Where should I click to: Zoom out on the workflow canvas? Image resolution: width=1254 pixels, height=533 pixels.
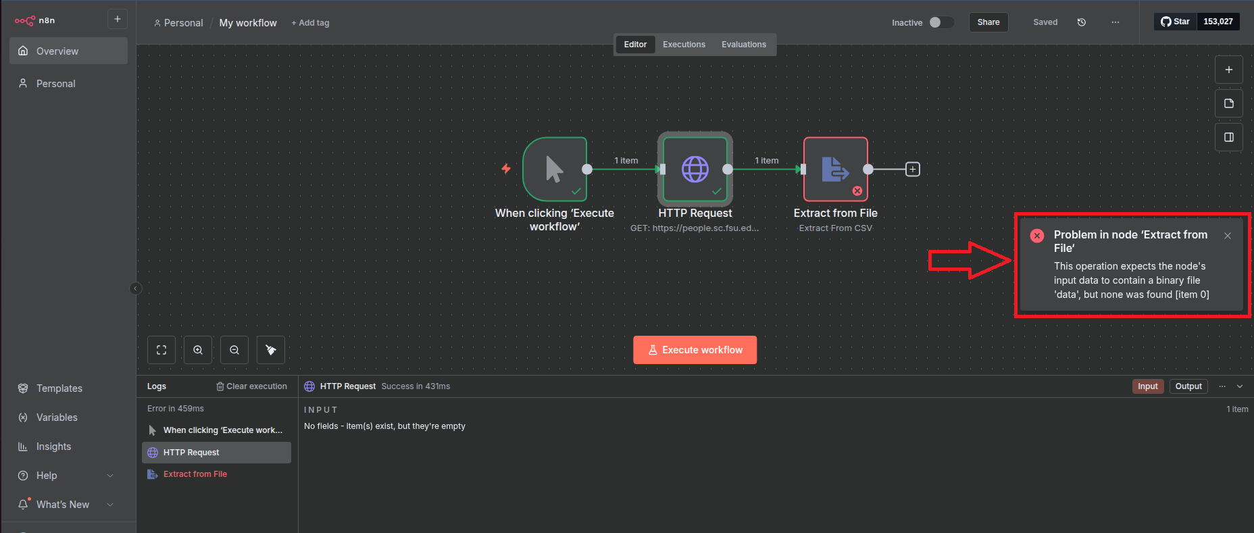click(234, 350)
